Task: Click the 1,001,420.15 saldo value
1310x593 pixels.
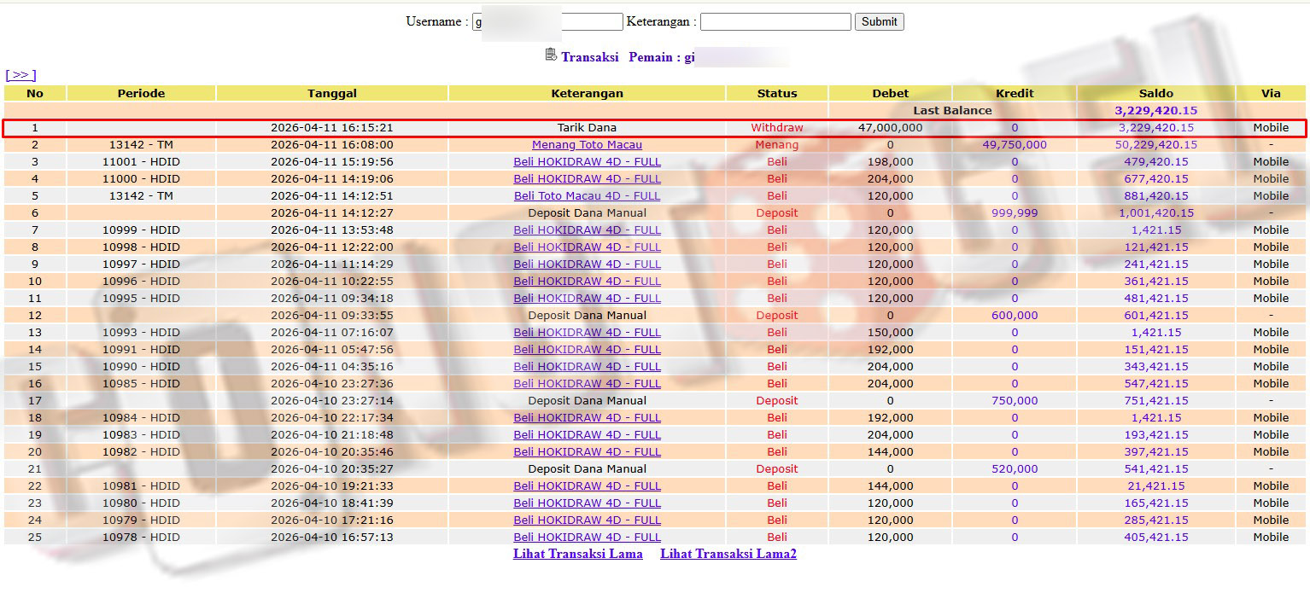Action: point(1156,213)
